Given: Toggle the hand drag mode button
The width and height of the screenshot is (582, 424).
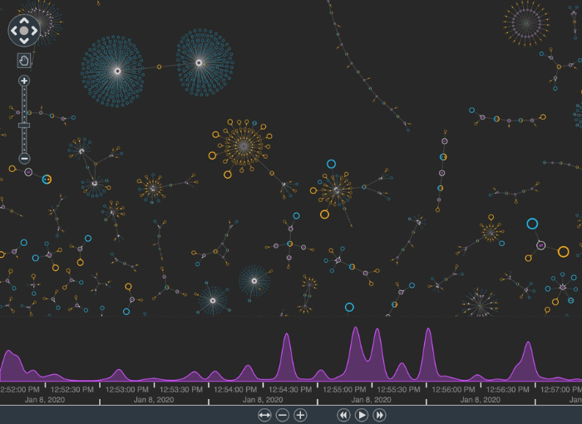Looking at the screenshot, I should [x=24, y=60].
